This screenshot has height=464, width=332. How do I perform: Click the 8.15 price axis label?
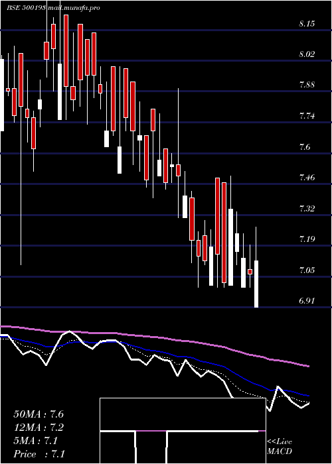pyautogui.click(x=307, y=24)
